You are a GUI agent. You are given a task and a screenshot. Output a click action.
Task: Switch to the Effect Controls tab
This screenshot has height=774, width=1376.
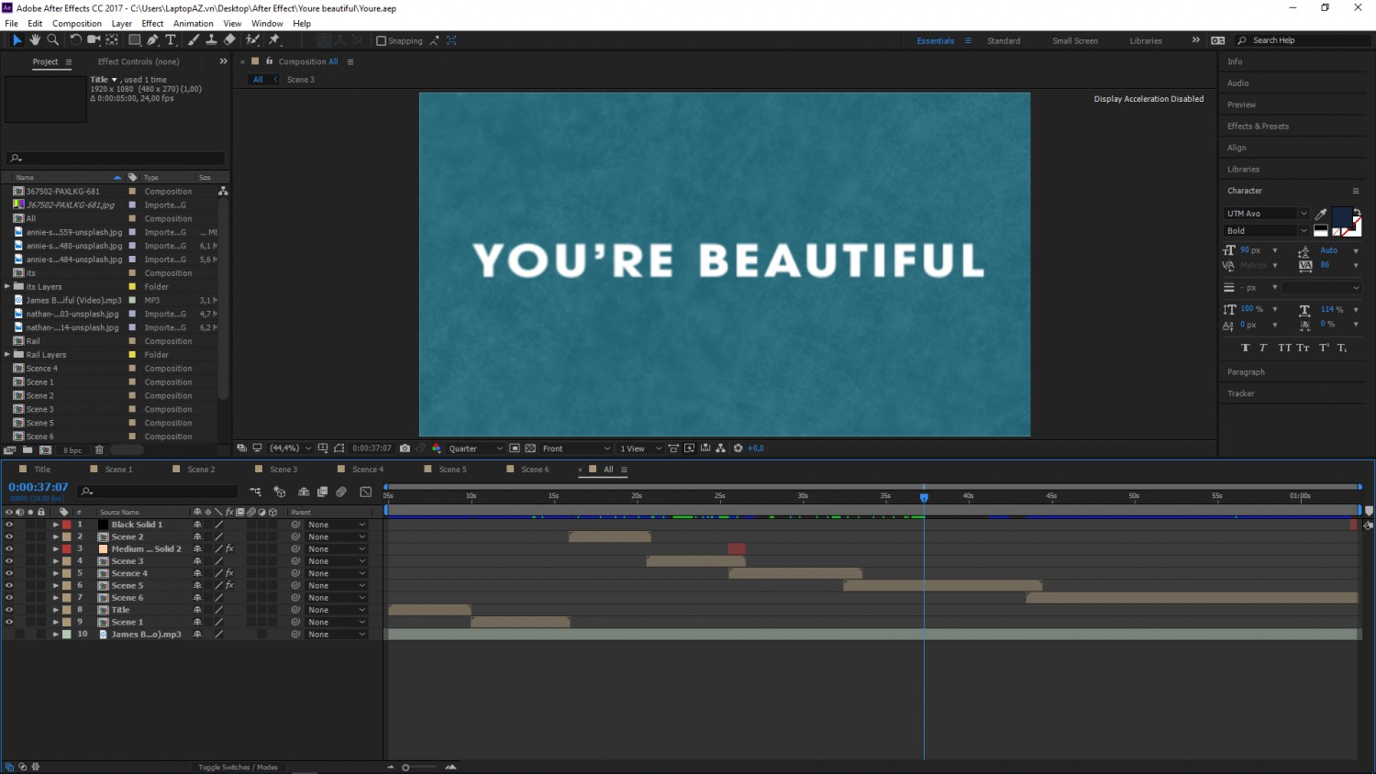(x=139, y=61)
